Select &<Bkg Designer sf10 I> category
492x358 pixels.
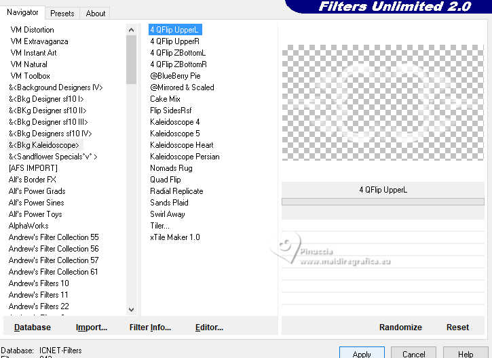(46, 99)
